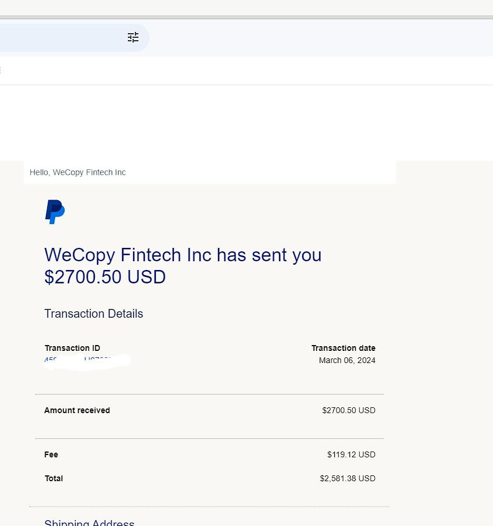Select the Transaction Details heading

coord(94,314)
